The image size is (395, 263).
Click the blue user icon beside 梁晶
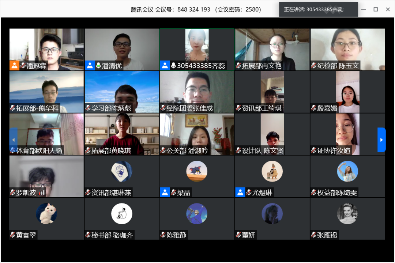click(165, 193)
